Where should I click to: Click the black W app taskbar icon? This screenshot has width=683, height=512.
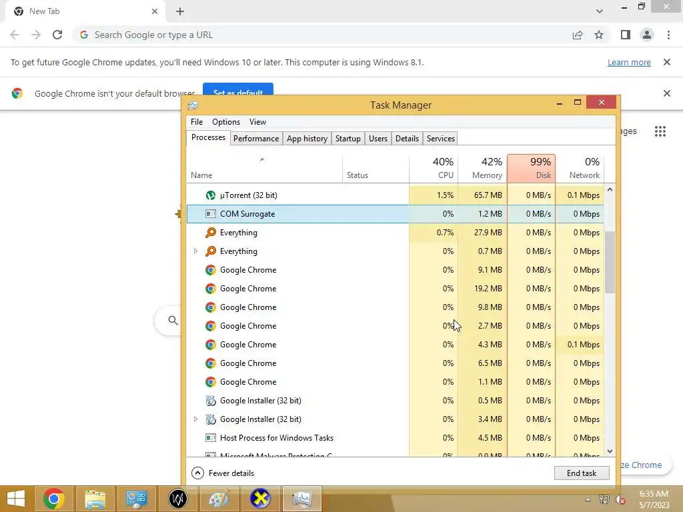(x=177, y=499)
